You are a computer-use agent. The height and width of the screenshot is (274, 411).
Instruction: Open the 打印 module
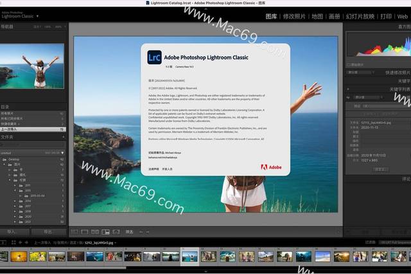pyautogui.click(x=386, y=17)
